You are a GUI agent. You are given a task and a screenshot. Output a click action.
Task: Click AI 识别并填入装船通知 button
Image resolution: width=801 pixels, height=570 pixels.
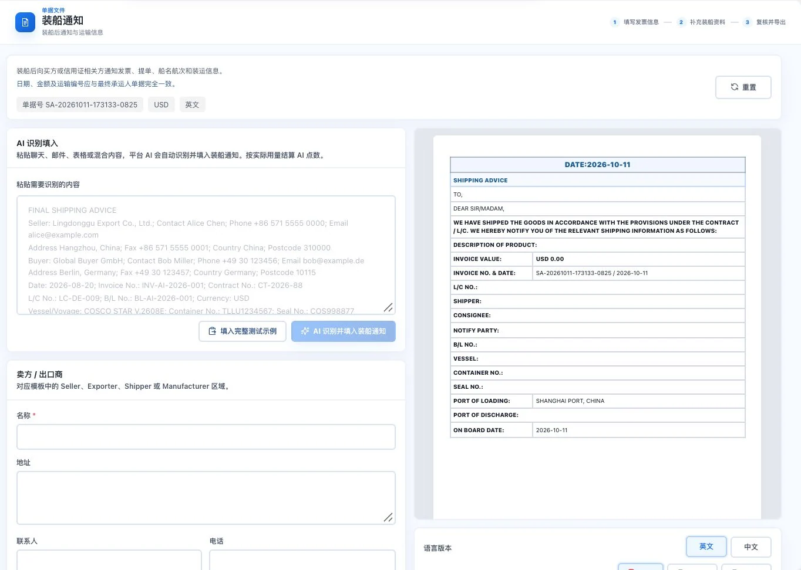click(x=344, y=331)
